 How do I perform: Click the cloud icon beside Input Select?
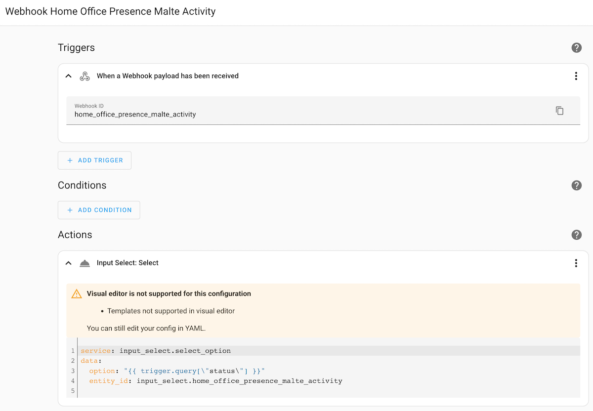click(x=85, y=263)
